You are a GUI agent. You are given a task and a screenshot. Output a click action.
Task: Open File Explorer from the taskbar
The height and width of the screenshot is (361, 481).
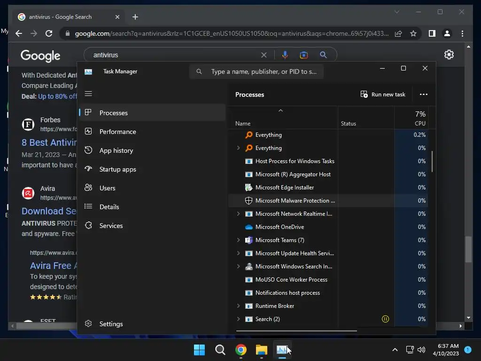(262, 350)
